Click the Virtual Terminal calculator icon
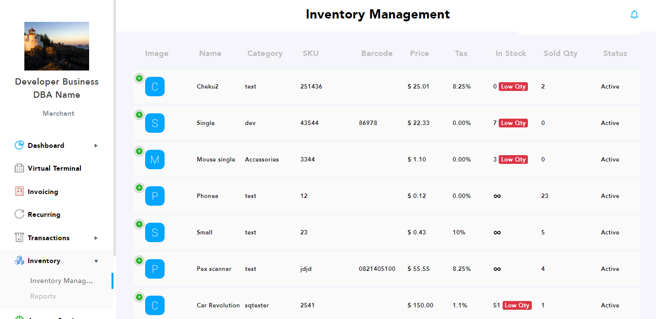This screenshot has height=319, width=656. click(19, 168)
